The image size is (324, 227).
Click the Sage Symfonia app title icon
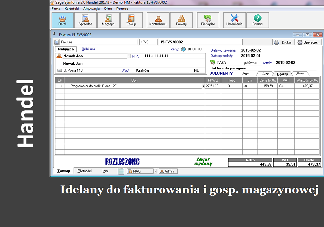53,2
